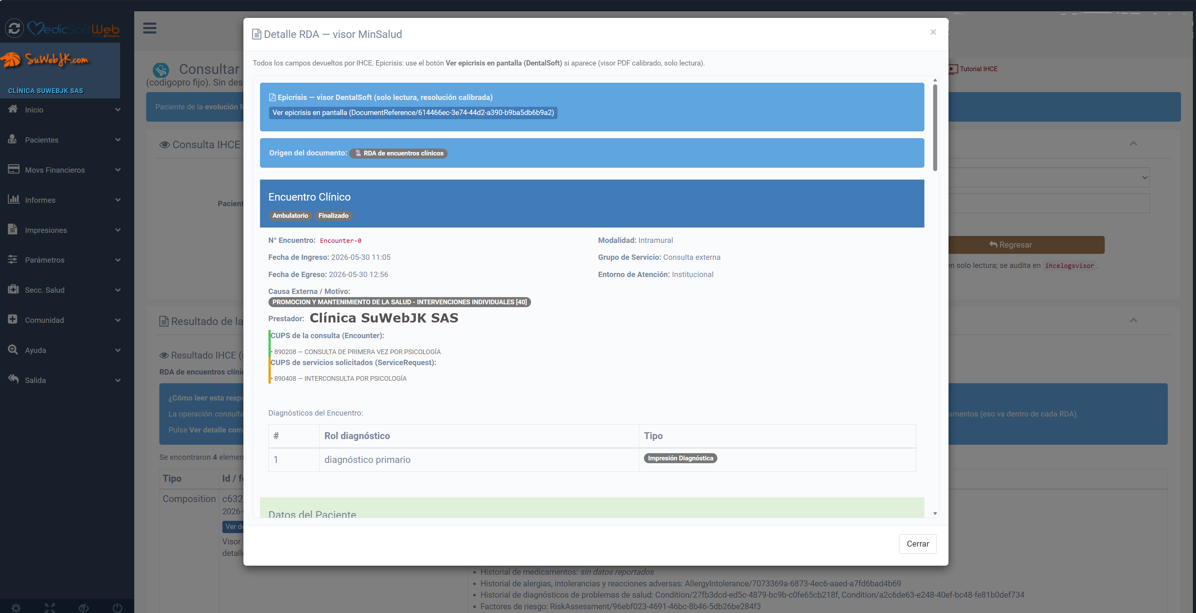Open the Tutorial IHCE link
1196x613 pixels.
[x=978, y=69]
